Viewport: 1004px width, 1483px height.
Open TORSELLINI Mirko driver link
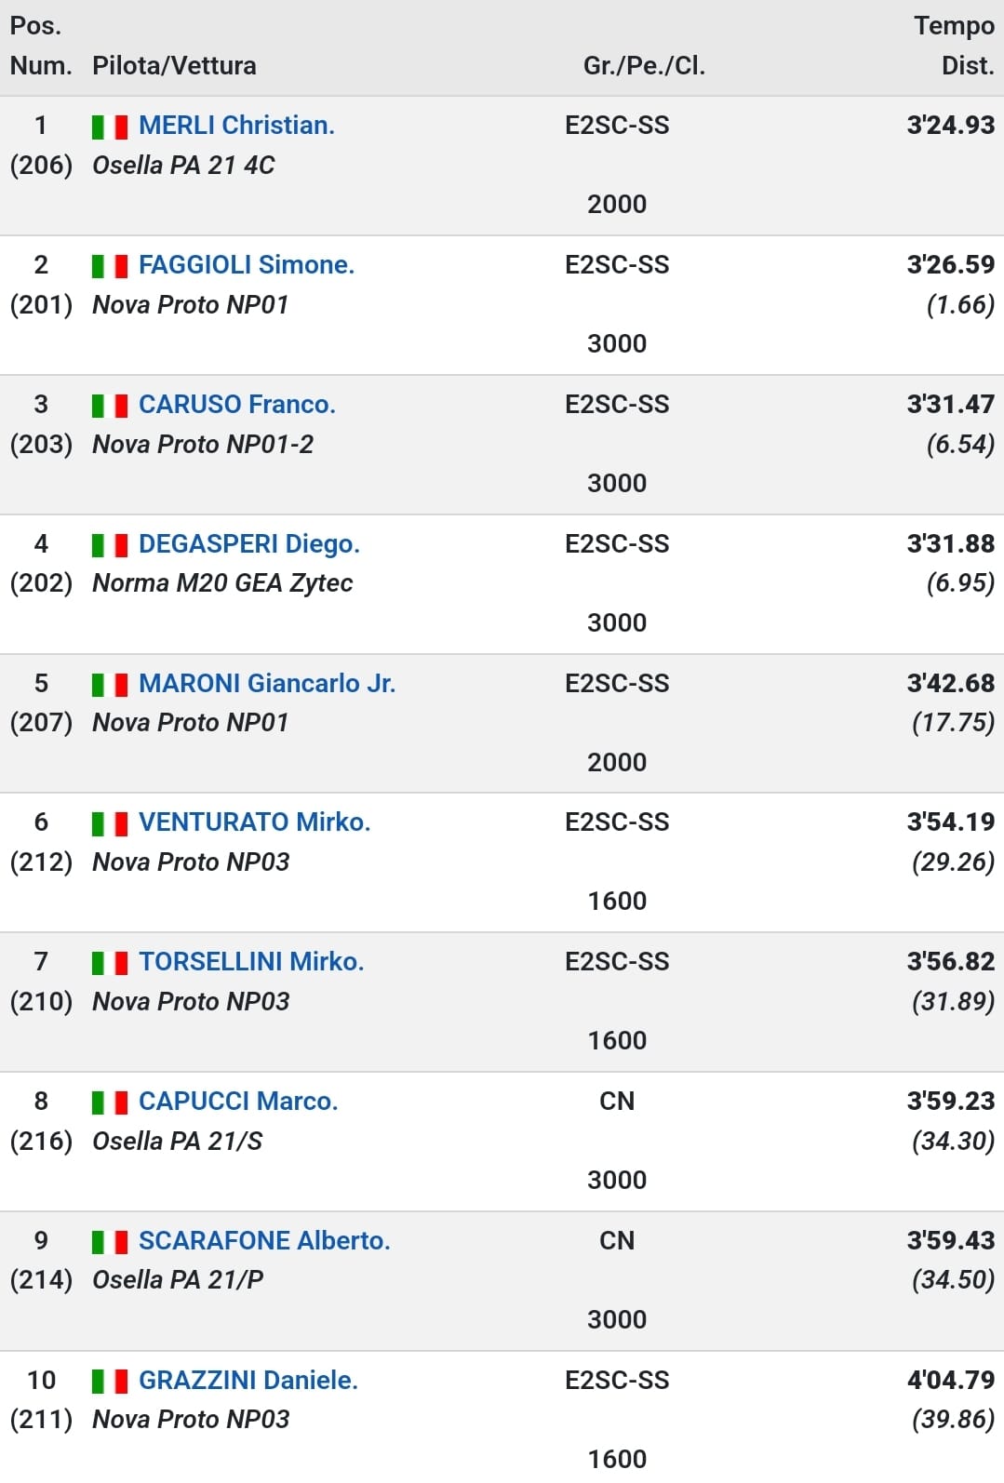pos(251,961)
